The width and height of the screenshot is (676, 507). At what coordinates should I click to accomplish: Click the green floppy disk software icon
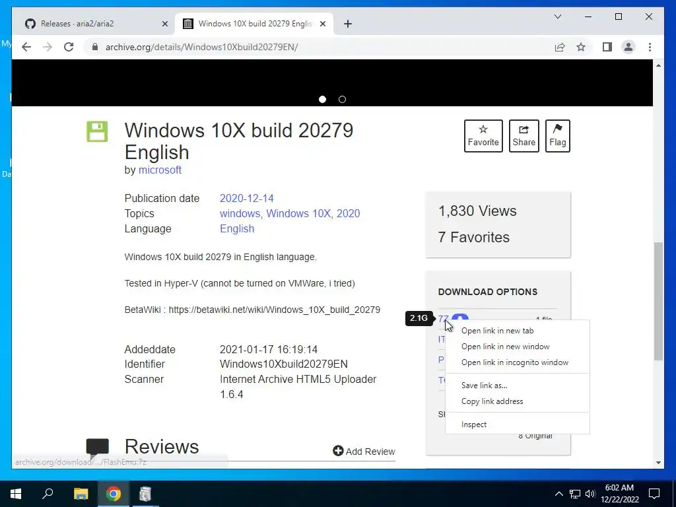point(97,131)
